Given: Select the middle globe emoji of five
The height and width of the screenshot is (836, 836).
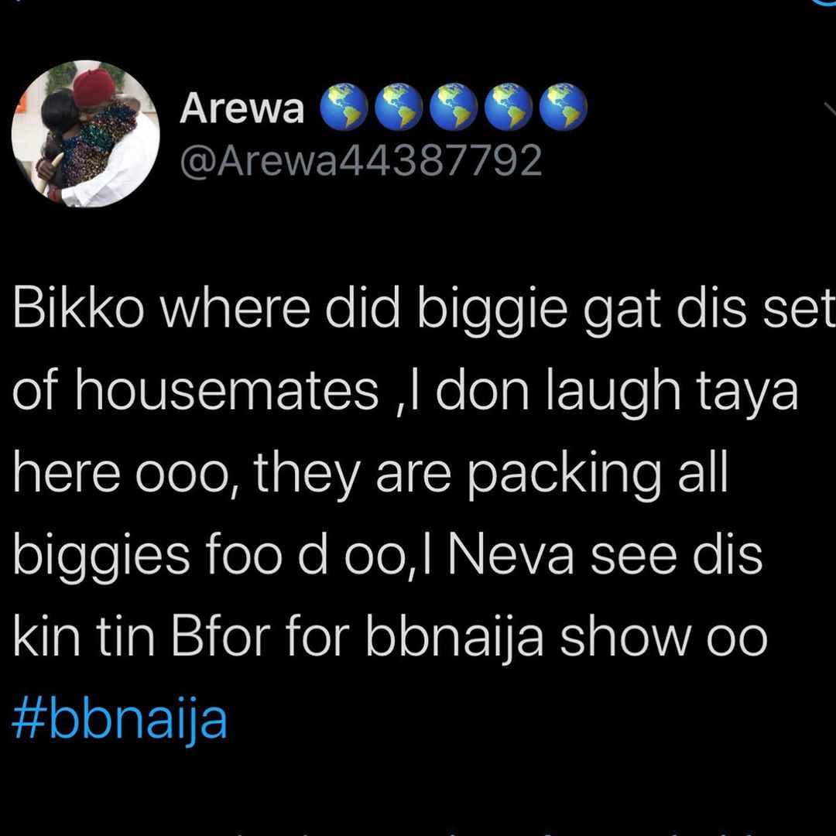Looking at the screenshot, I should (454, 107).
